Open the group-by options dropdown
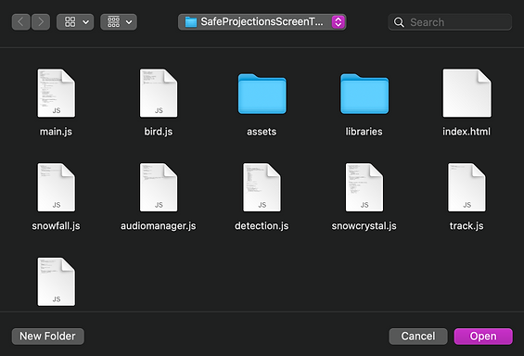524x356 pixels. pos(119,22)
